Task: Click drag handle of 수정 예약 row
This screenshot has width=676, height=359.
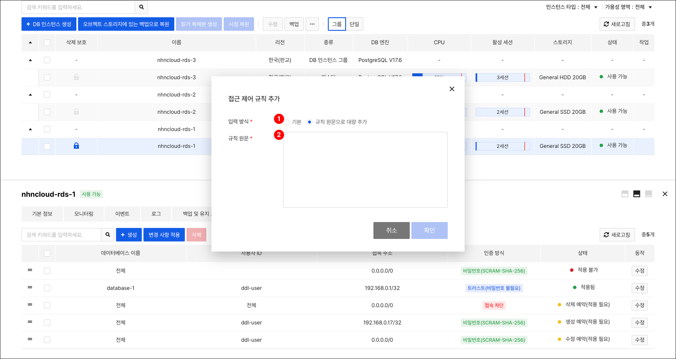Action: [x=30, y=339]
